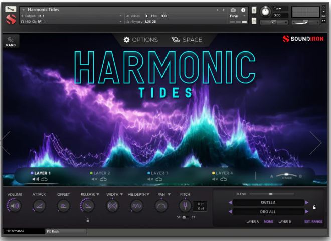Toggle the link icon under Layer 1
This screenshot has height=241, width=331.
click(44, 179)
